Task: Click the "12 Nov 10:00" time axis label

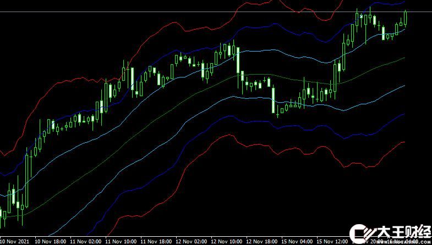Action: [x=227, y=241]
